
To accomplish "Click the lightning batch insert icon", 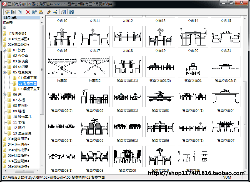I will click(x=49, y=12).
